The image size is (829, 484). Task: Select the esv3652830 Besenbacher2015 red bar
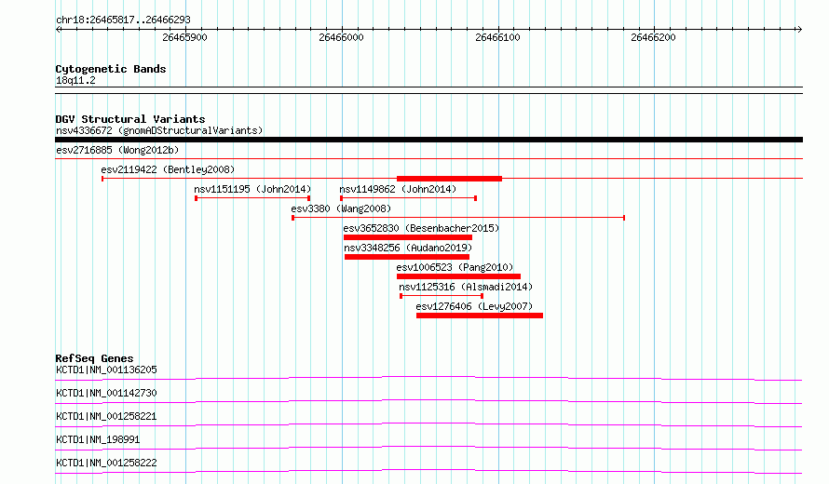[x=408, y=237]
